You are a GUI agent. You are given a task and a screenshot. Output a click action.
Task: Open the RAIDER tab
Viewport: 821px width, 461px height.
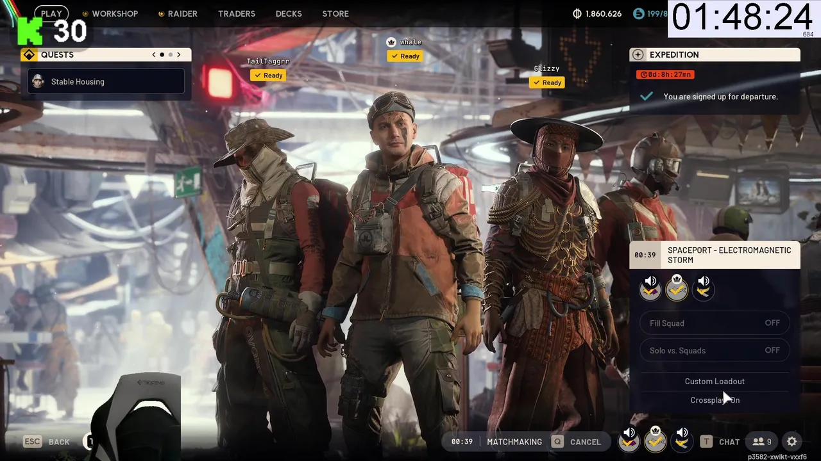click(183, 13)
